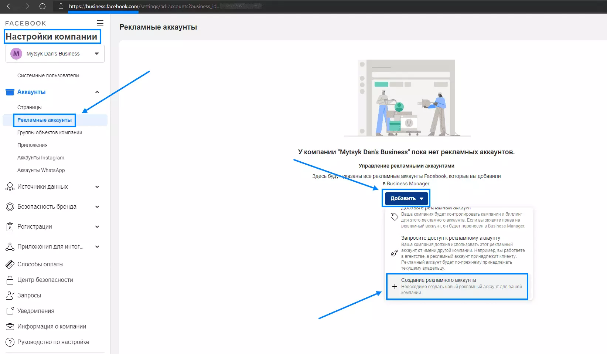Click FACEBOOK logo text
This screenshot has width=607, height=354.
25,23
